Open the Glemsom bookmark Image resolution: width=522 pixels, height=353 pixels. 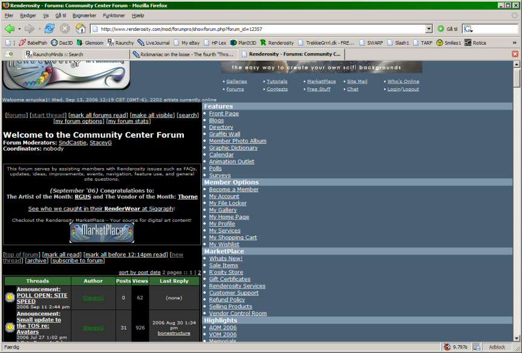click(90, 42)
